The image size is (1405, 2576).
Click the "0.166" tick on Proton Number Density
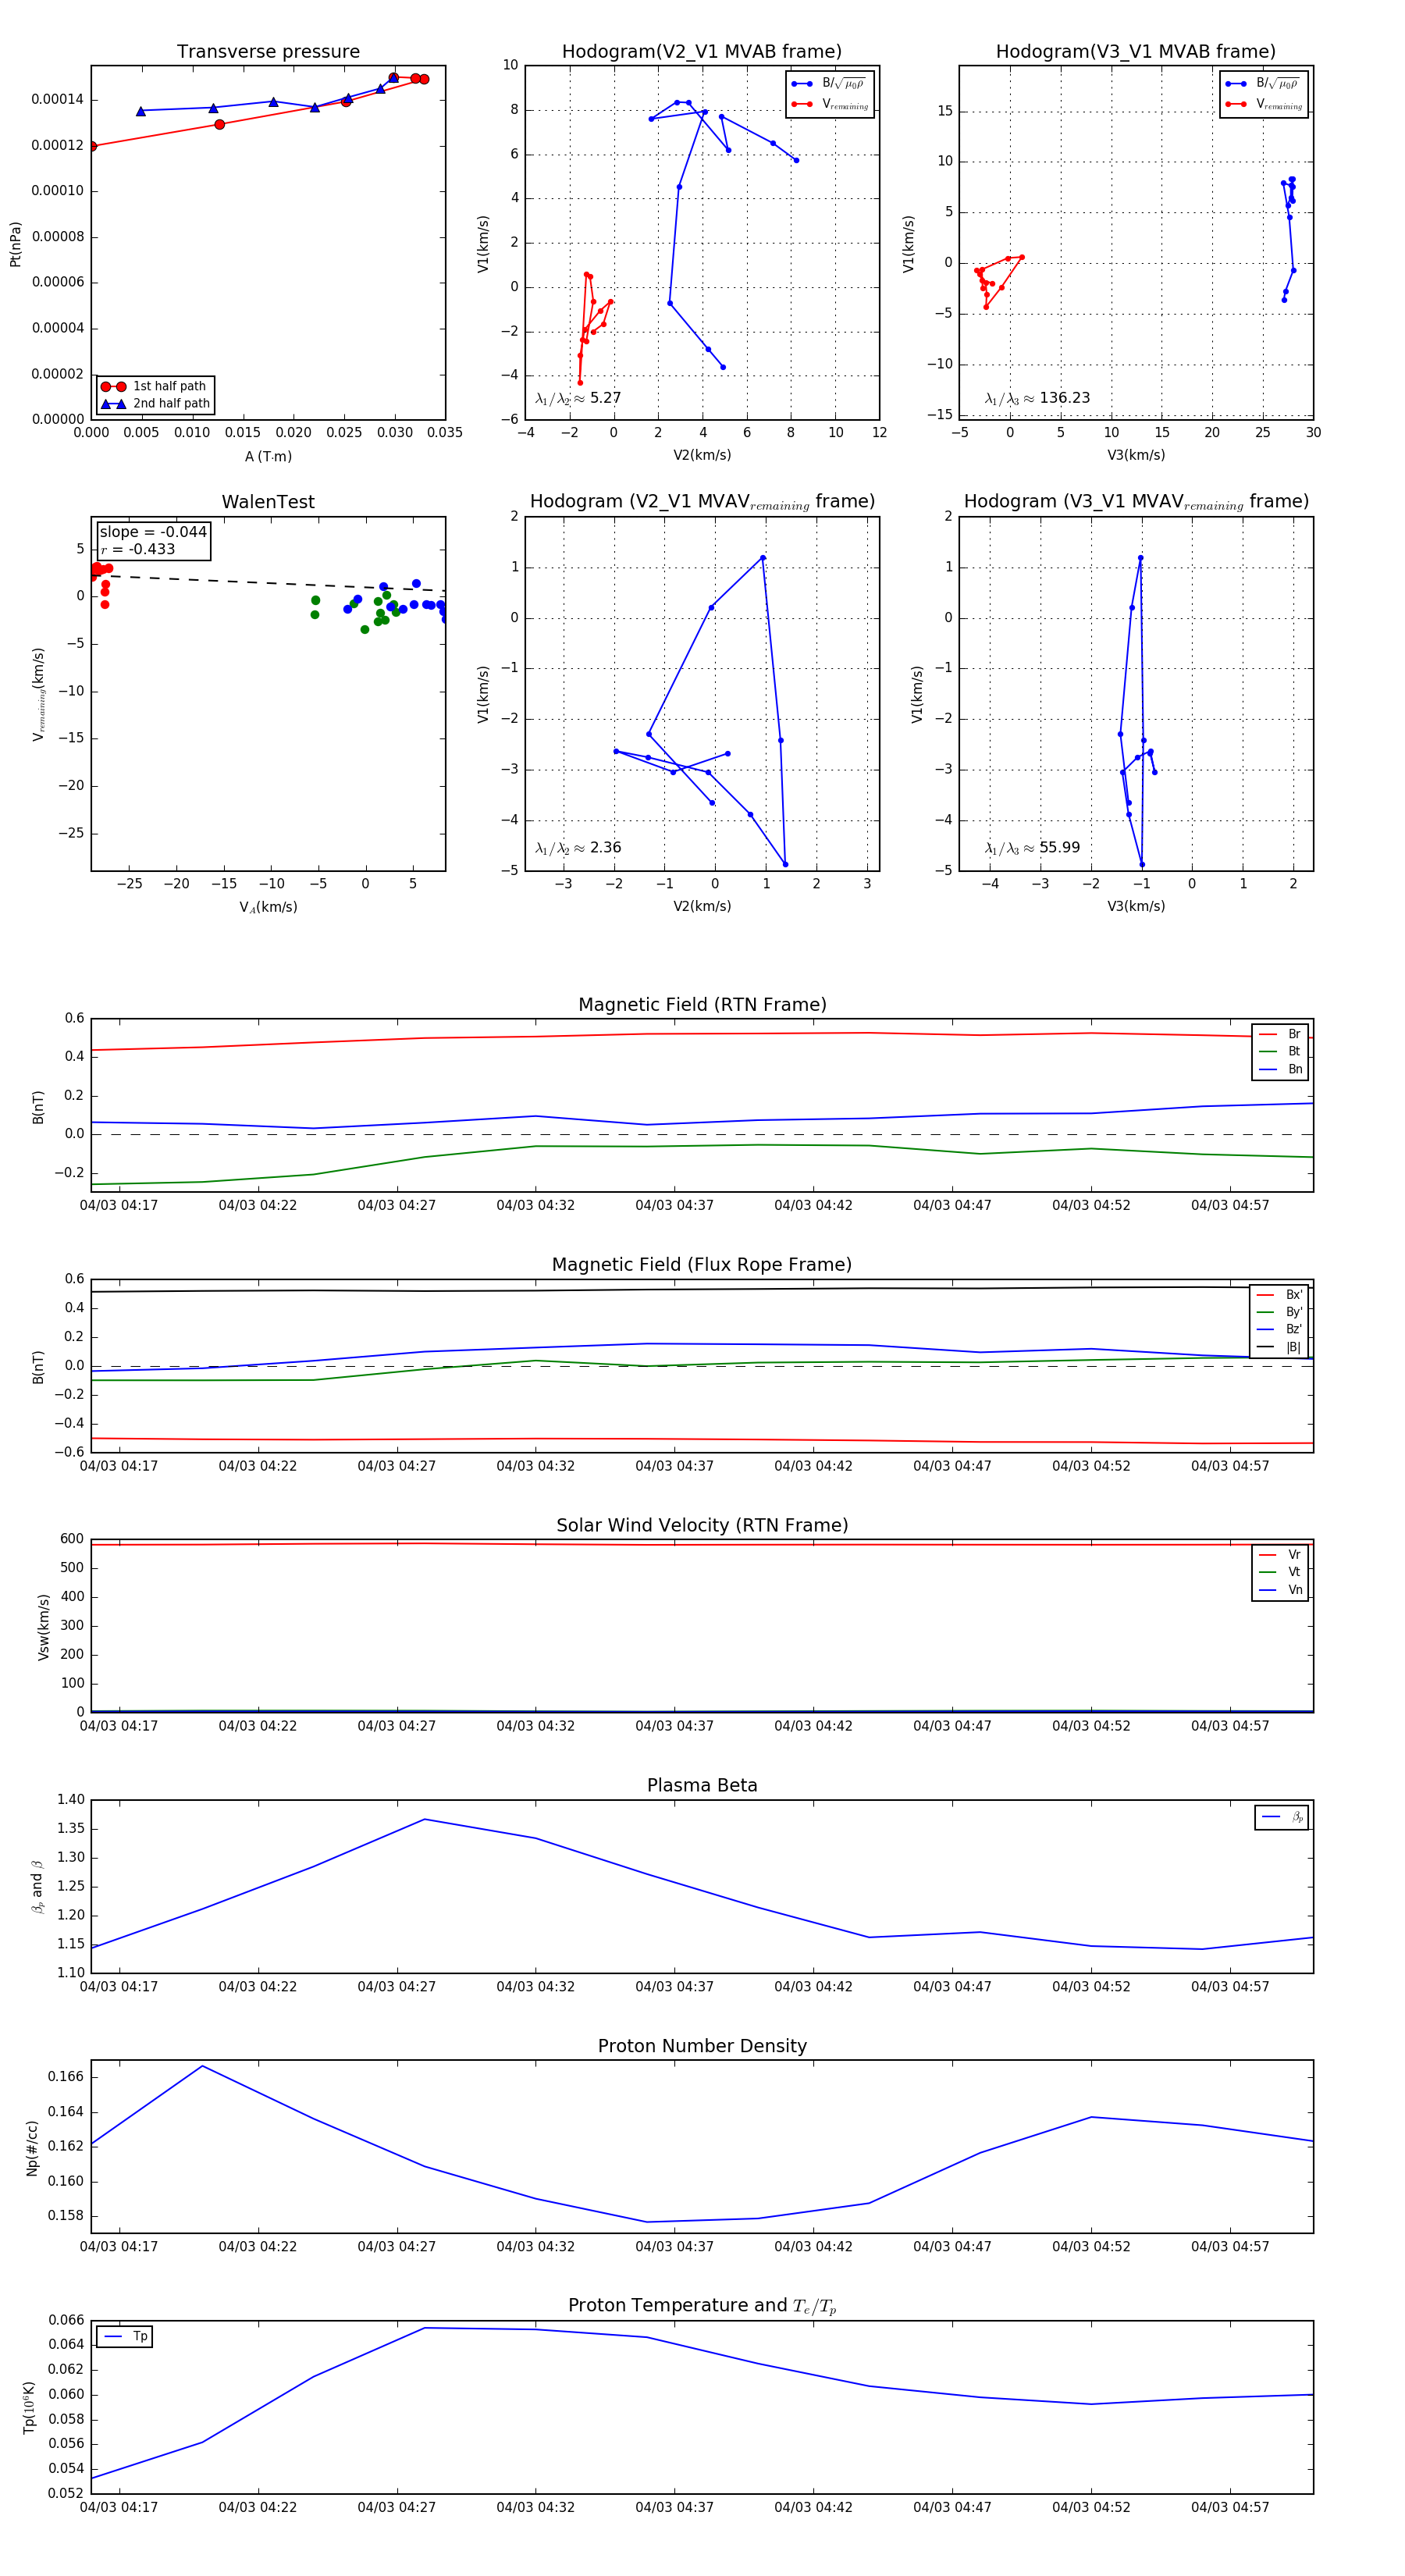tap(66, 2077)
